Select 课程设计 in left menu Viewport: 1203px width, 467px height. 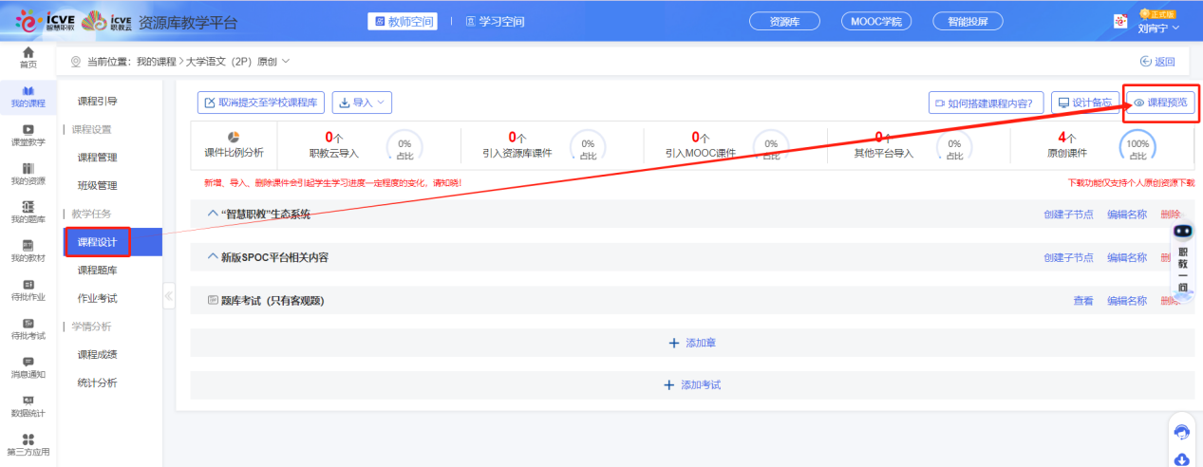98,242
